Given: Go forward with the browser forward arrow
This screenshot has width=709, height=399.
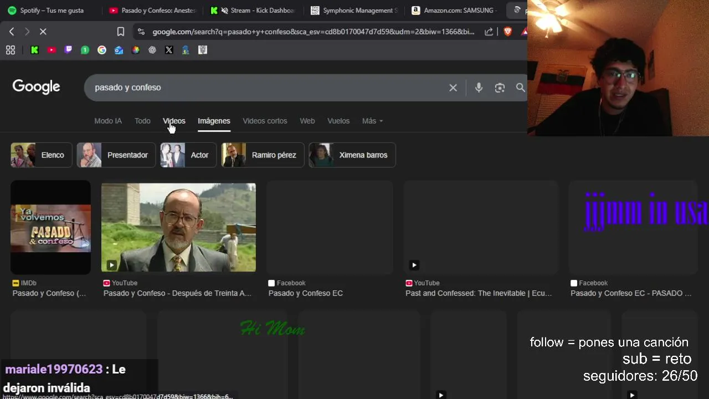Looking at the screenshot, I should pyautogui.click(x=27, y=32).
